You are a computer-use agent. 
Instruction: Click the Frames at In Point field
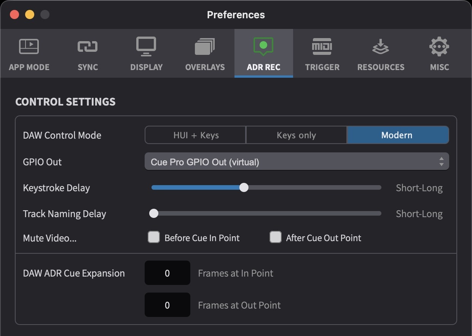click(x=167, y=273)
